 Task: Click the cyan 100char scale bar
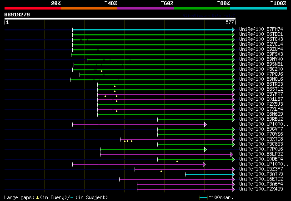[203, 198]
